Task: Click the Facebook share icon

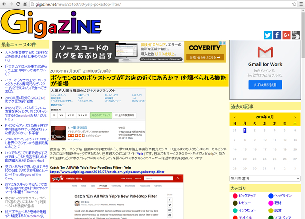Action: pyautogui.click(x=277, y=35)
